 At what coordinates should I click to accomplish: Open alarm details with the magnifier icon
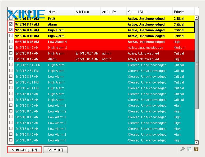182,149
